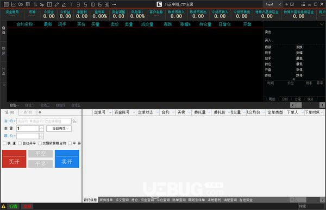Expand the 当日有效 validity dropdown
This screenshot has width=326, height=210.
[x=59, y=129]
